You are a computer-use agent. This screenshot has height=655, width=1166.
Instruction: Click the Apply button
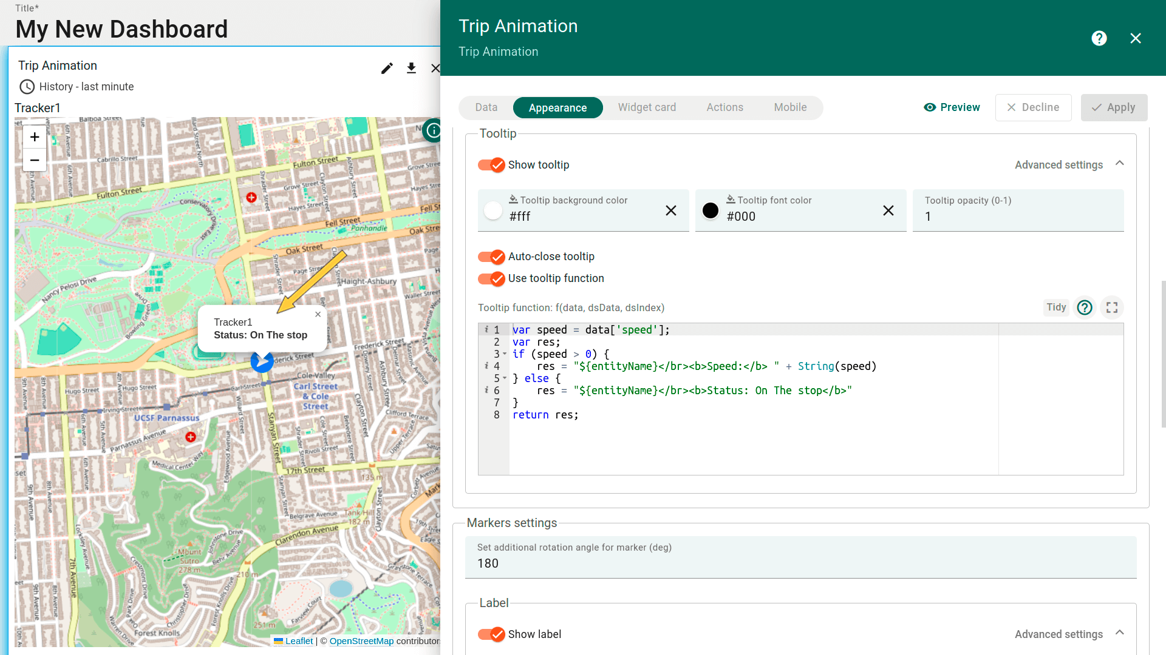coord(1114,107)
